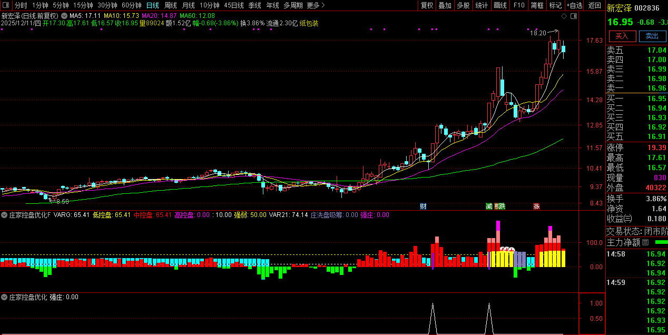Click the blue 卖出 sell button
This screenshot has width=668, height=335.
click(x=652, y=36)
